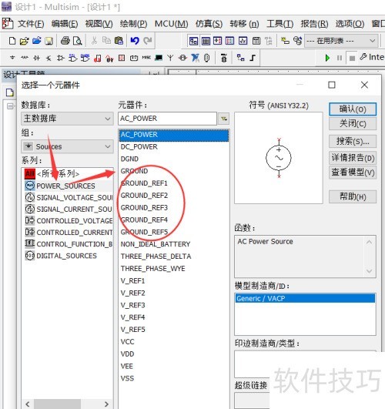The image size is (385, 409).
Task: Open the 绘制(P) menu
Action: coord(133,24)
